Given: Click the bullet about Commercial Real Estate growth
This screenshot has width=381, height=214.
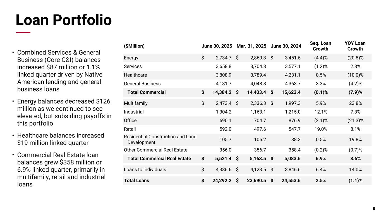Looking at the screenshot, I should pos(61,169).
